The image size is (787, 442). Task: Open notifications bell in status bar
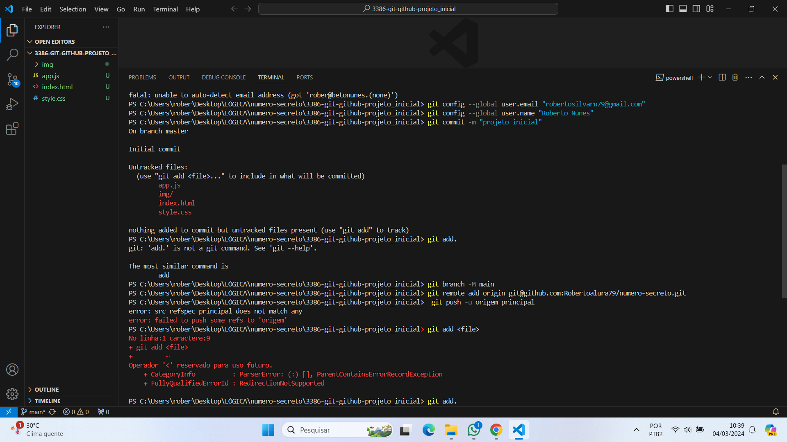[776, 412]
